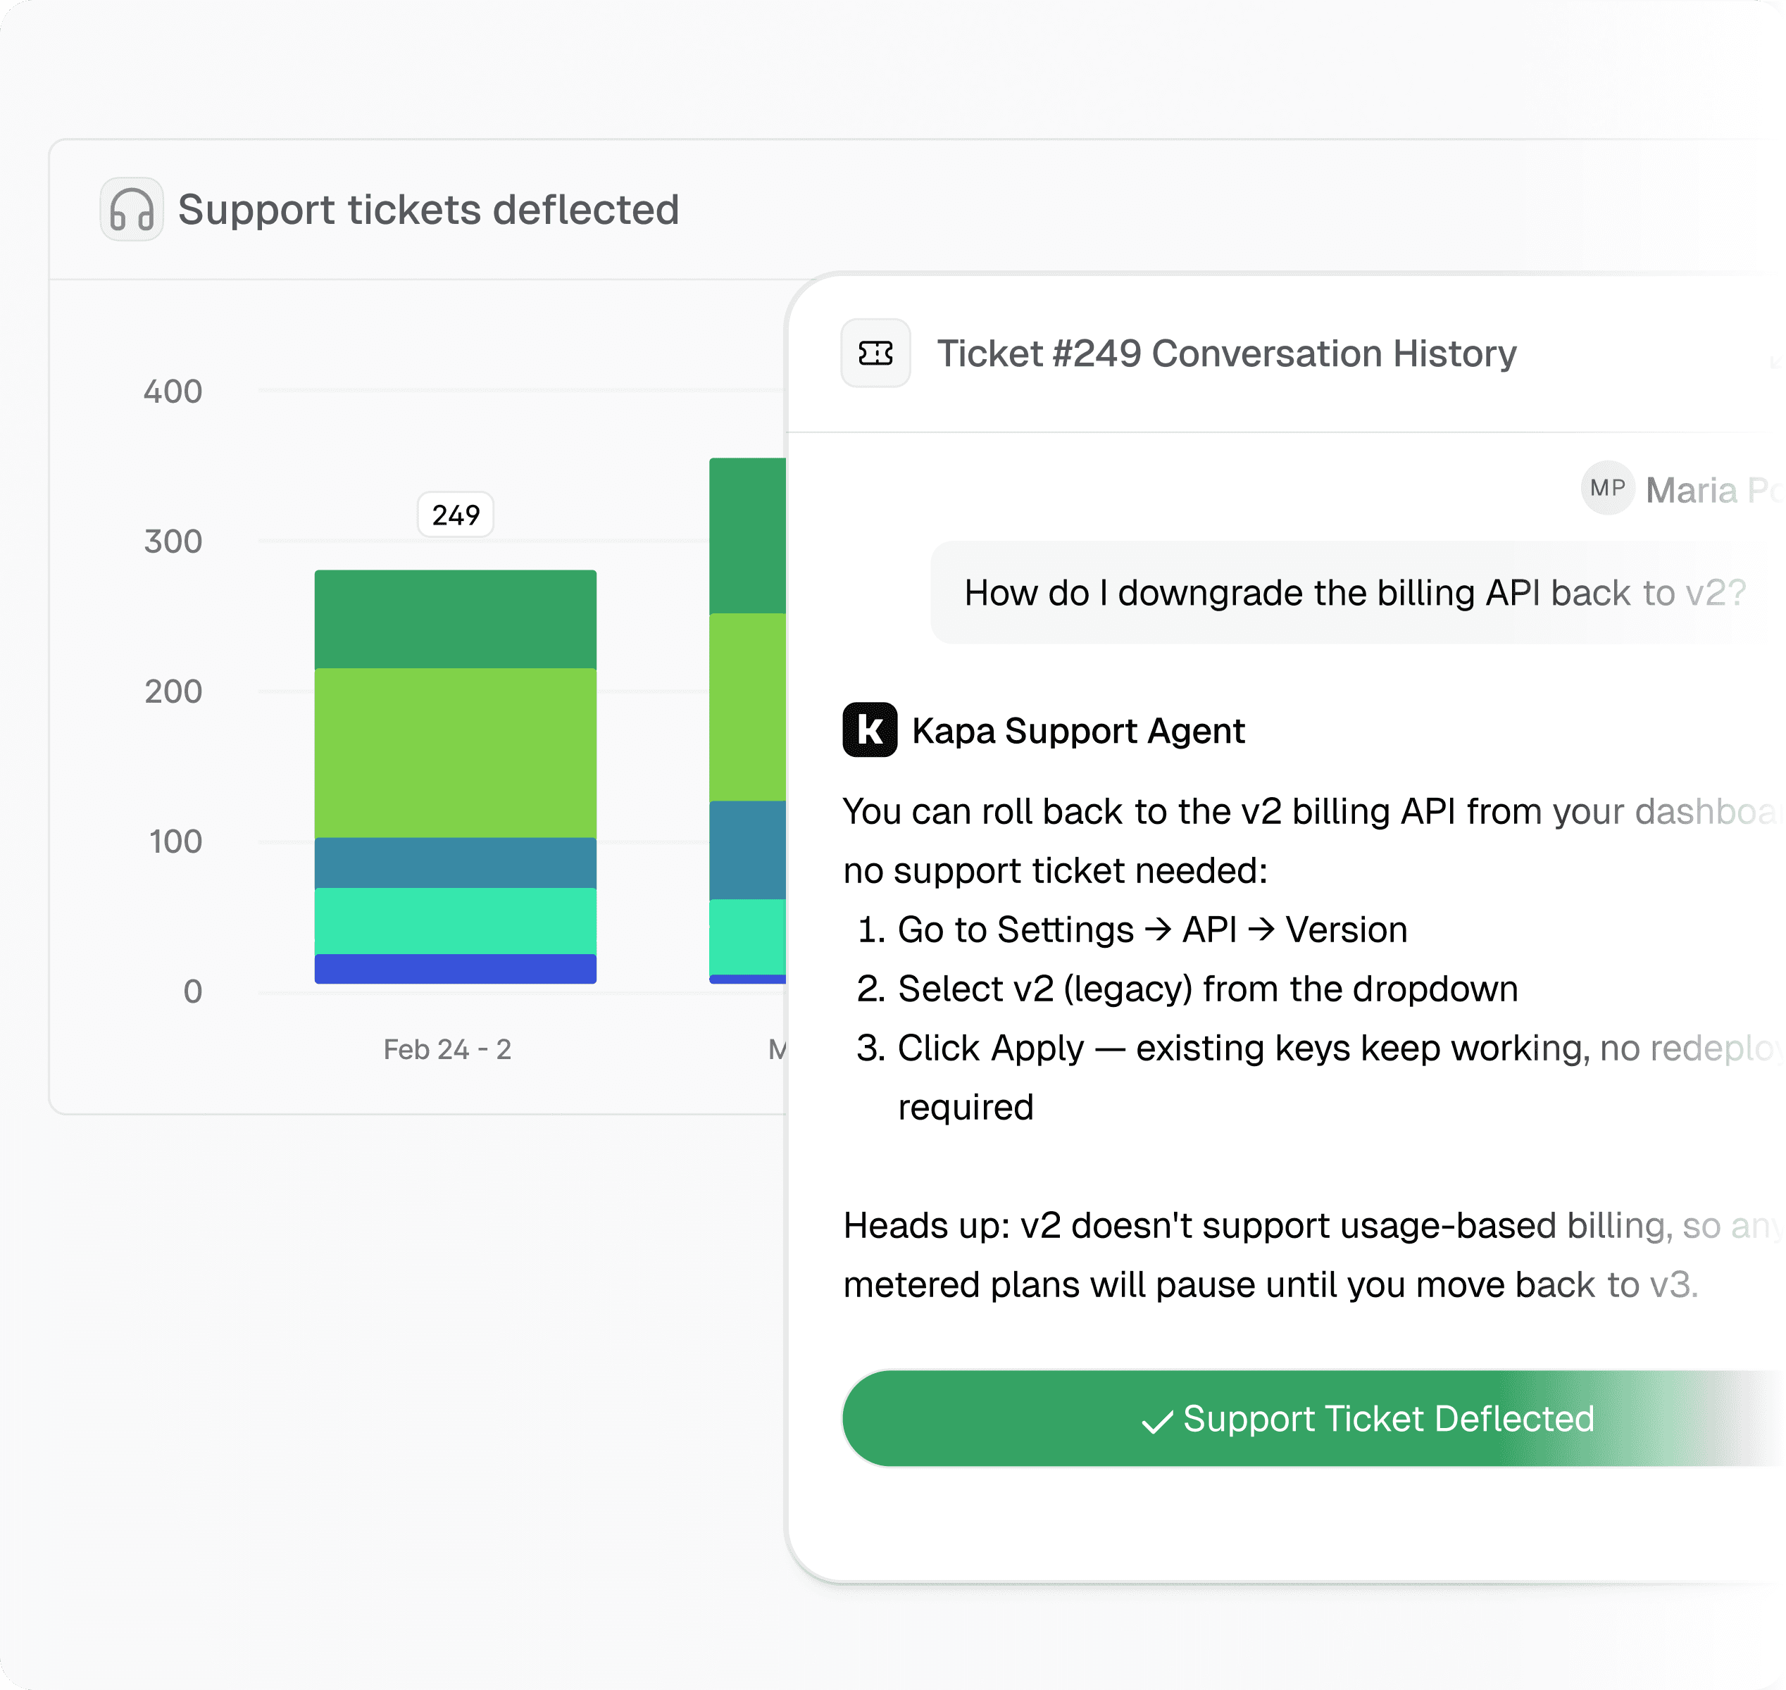Click the 300 y-axis label

(x=173, y=542)
